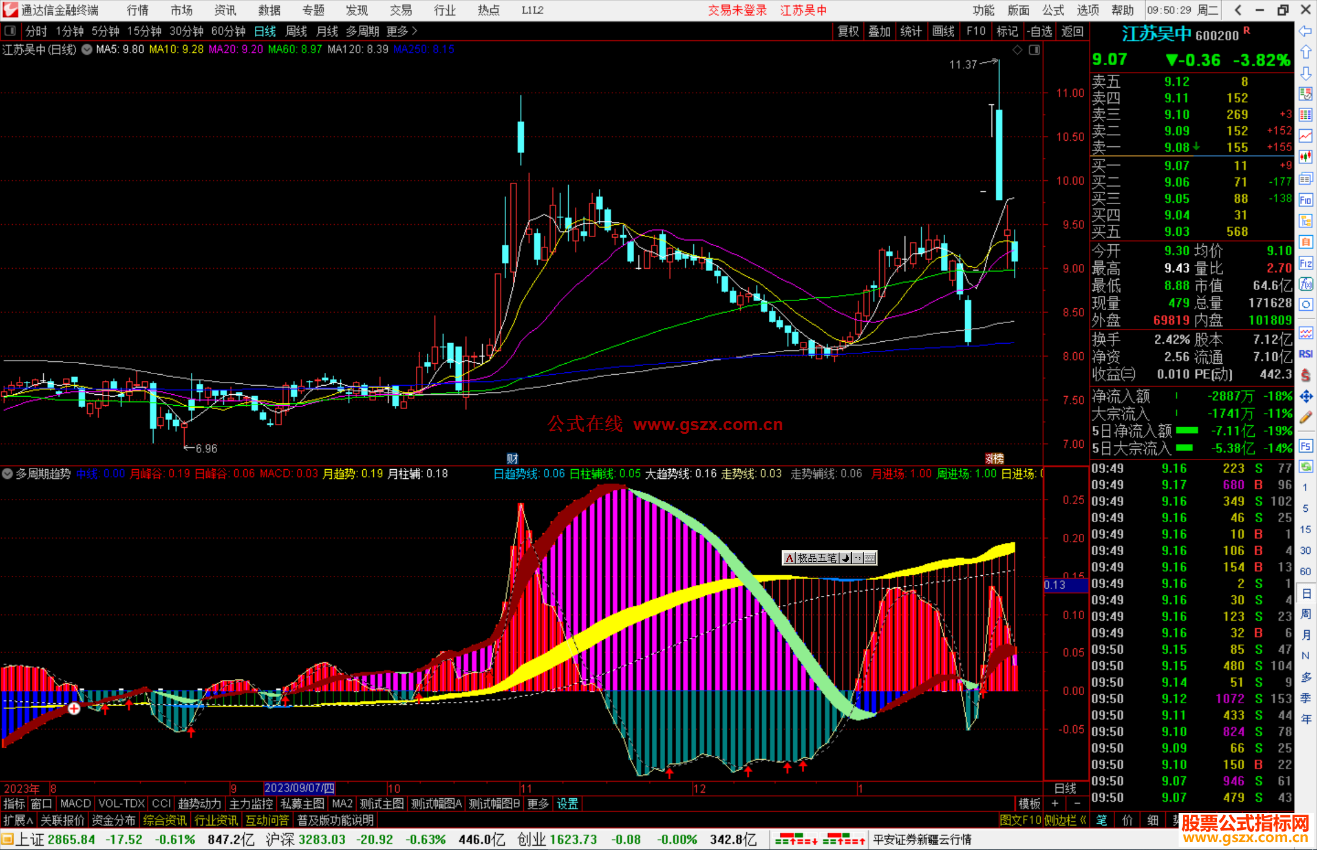Click the four-way move arrows icon
The image size is (1317, 850).
pyautogui.click(x=1305, y=397)
